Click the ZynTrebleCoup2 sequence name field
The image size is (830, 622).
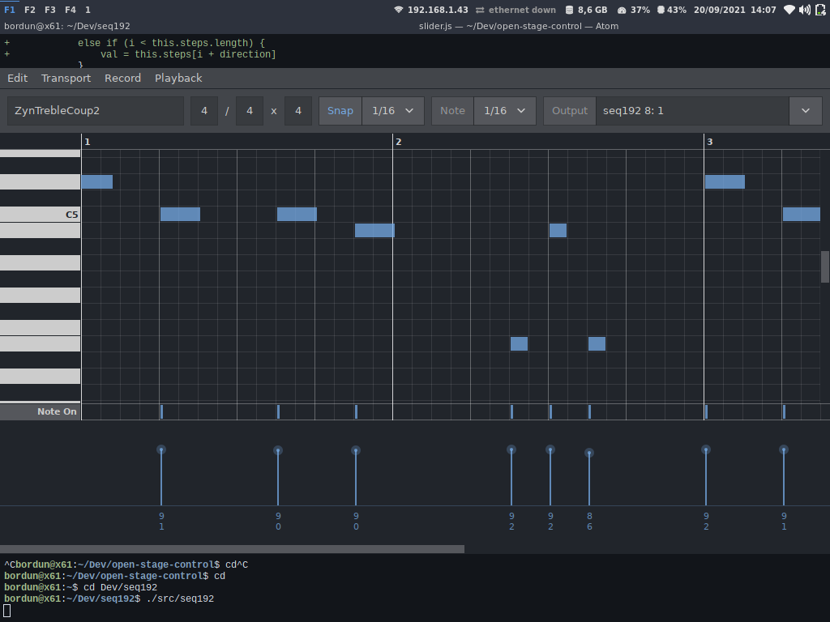coord(96,111)
